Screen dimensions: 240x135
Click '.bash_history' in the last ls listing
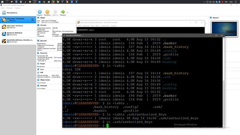pos(175,73)
